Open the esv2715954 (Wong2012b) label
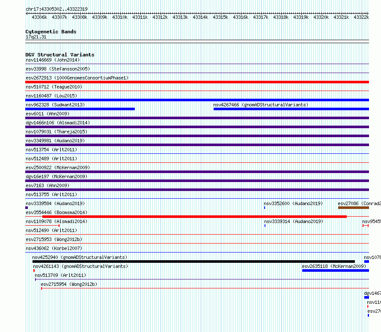This screenshot has width=381, height=332. click(x=69, y=284)
